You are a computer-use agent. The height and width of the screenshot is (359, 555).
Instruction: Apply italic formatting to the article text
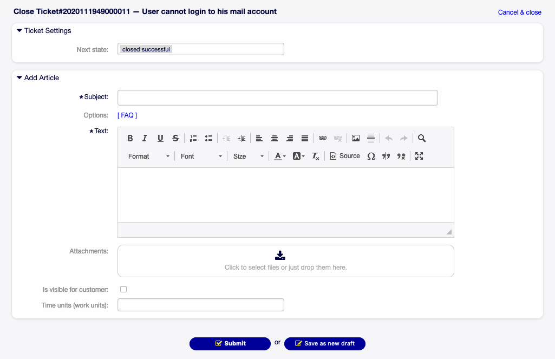[x=145, y=138]
